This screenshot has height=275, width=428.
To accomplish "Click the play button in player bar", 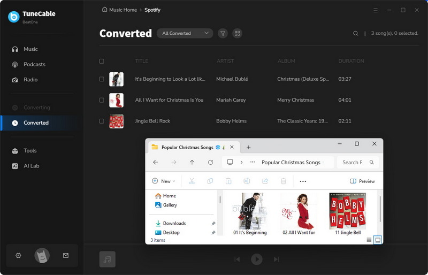I will [257, 259].
